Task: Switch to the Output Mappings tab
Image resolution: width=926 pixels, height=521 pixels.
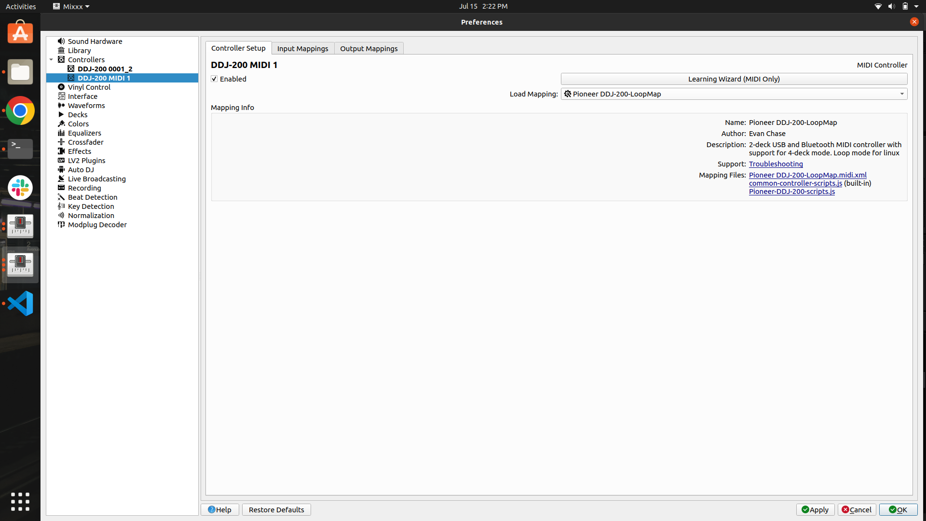Action: (x=368, y=48)
